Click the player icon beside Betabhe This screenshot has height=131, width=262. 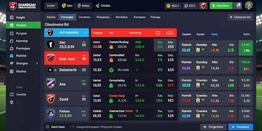(97, 6)
